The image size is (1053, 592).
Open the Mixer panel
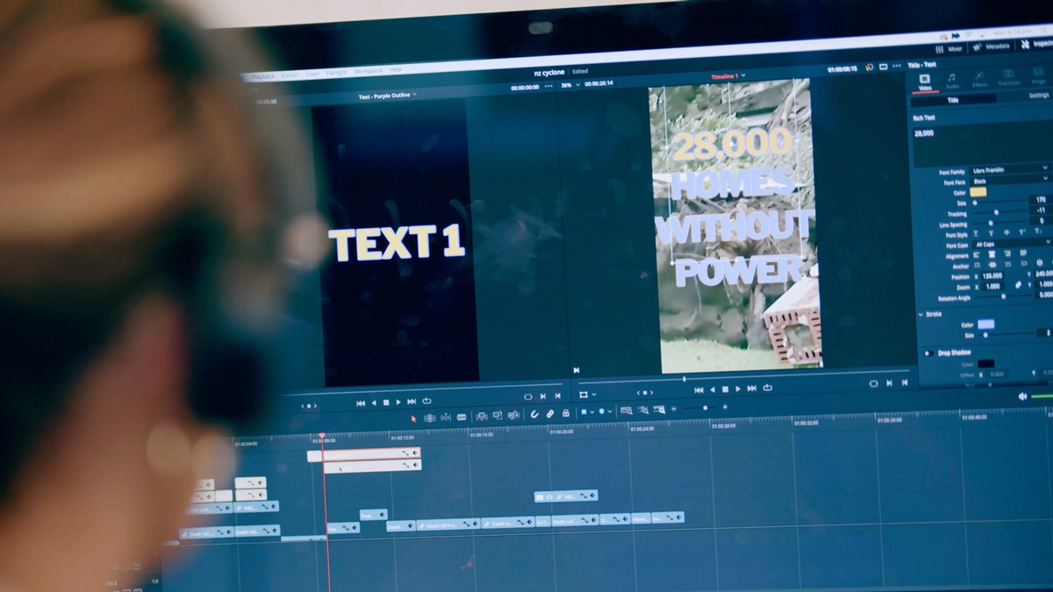coord(948,50)
